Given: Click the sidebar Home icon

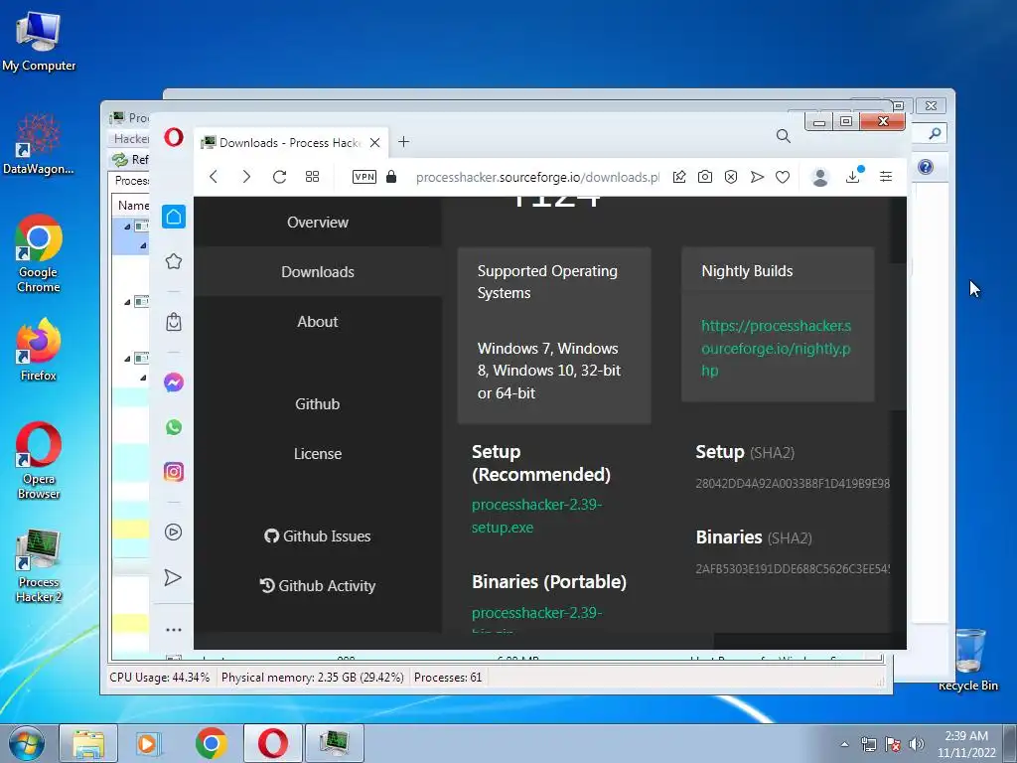Looking at the screenshot, I should click(x=174, y=217).
